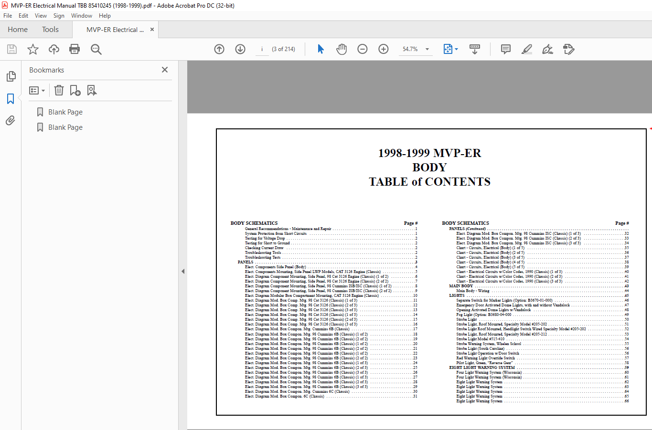Viewport: 652px width, 430px height.
Task: Add a comment note
Action: [x=506, y=49]
